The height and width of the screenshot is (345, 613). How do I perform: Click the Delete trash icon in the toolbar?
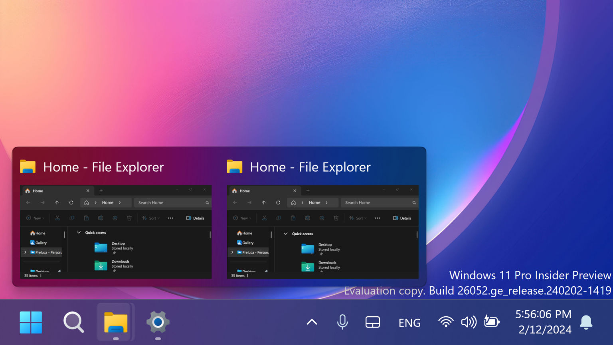(x=129, y=218)
